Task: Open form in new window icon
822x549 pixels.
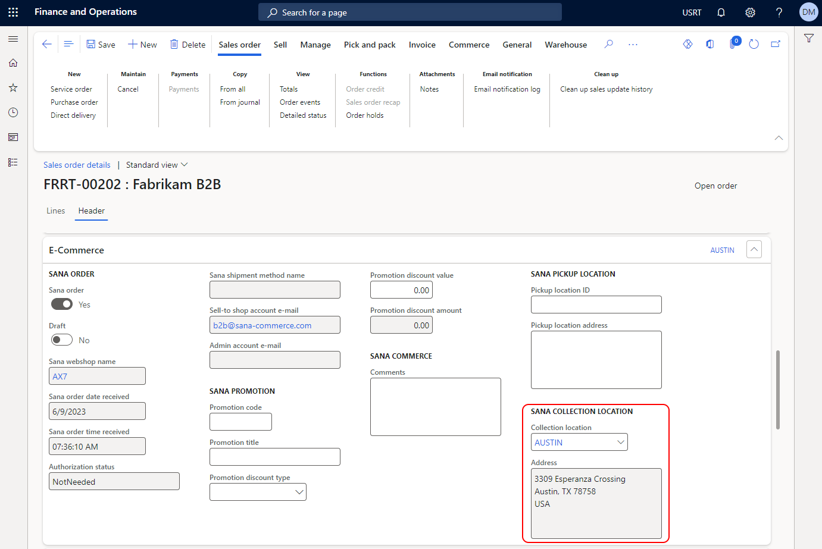Action: pos(776,44)
